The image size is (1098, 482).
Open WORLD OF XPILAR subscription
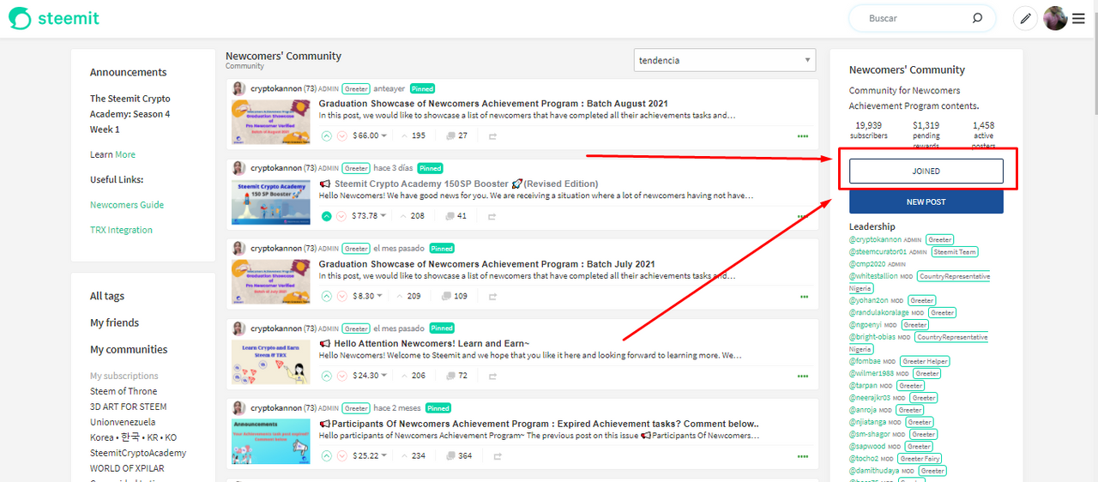(x=127, y=468)
